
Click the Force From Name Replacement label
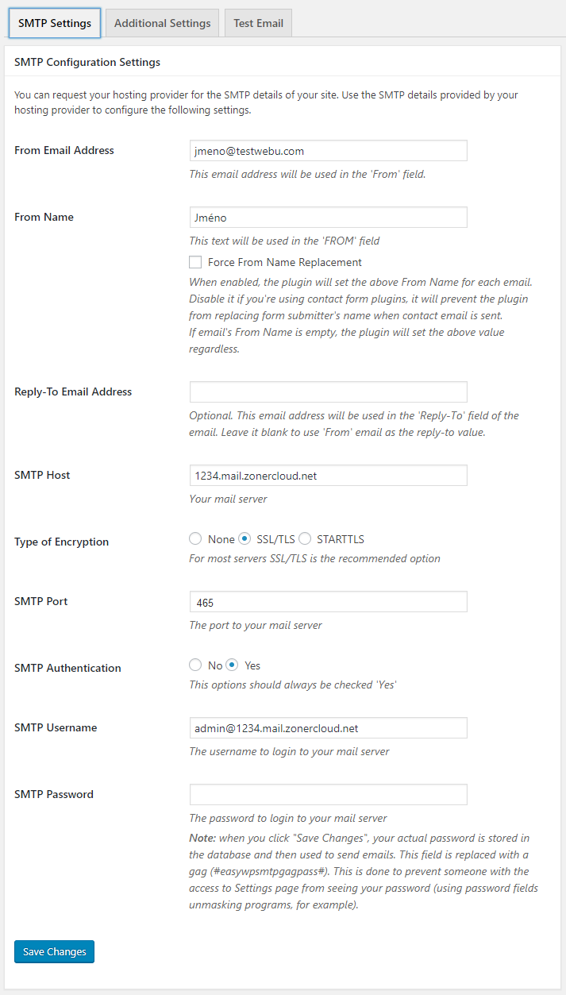tap(284, 262)
